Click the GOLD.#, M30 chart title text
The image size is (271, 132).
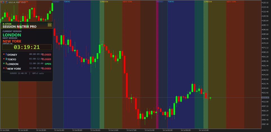[17, 2]
